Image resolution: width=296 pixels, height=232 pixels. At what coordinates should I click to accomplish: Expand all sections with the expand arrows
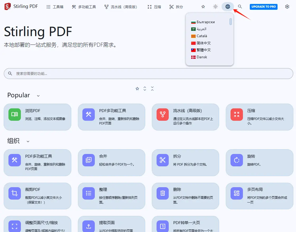pyautogui.click(x=145, y=89)
